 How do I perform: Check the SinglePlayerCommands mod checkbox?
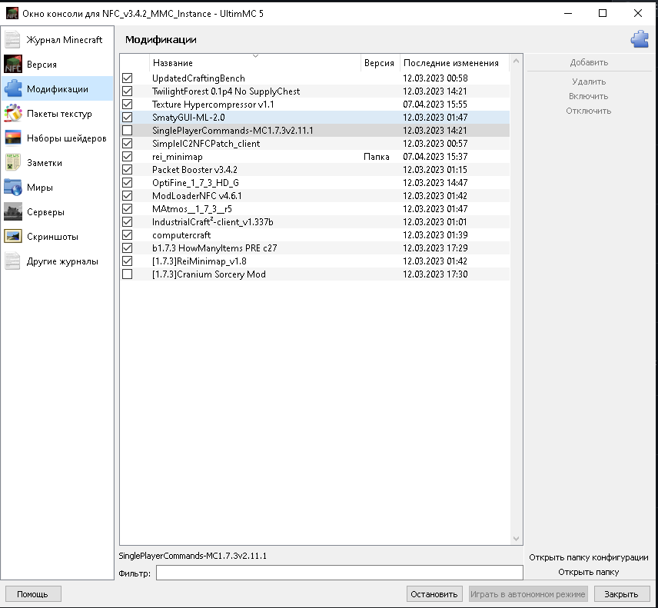pos(127,130)
